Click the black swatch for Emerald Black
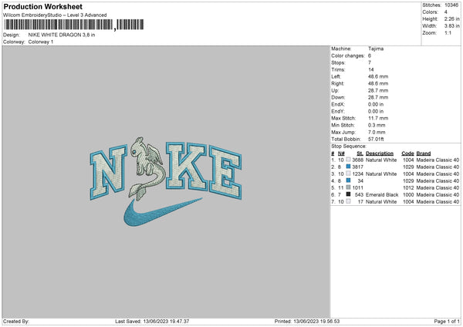The image size is (463, 327). click(x=349, y=194)
